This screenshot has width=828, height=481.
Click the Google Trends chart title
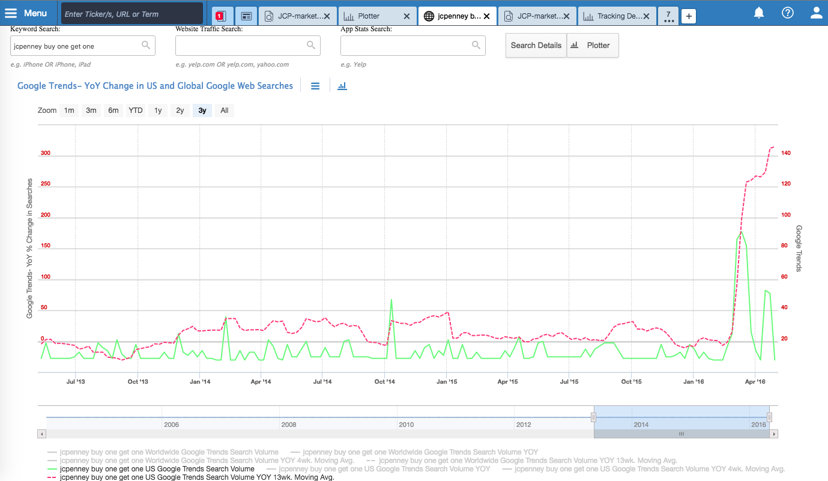click(x=155, y=86)
